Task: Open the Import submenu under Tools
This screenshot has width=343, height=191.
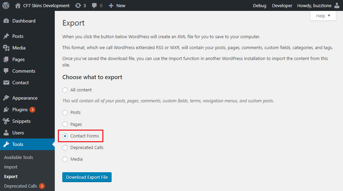Action: click(x=11, y=167)
